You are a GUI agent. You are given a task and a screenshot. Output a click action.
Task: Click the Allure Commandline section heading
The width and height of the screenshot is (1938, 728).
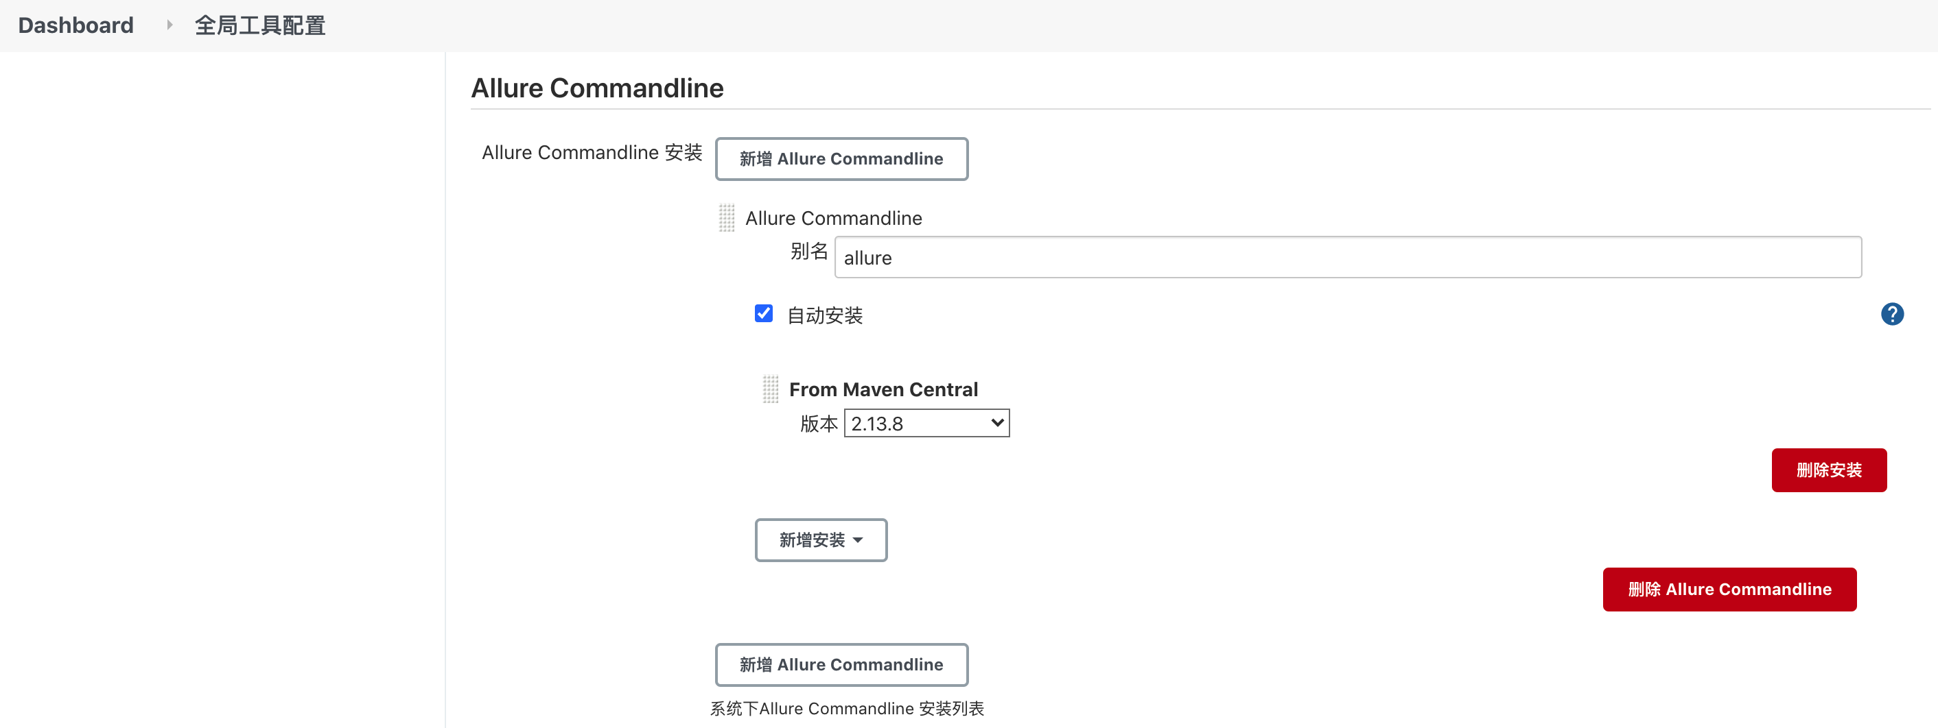597,88
